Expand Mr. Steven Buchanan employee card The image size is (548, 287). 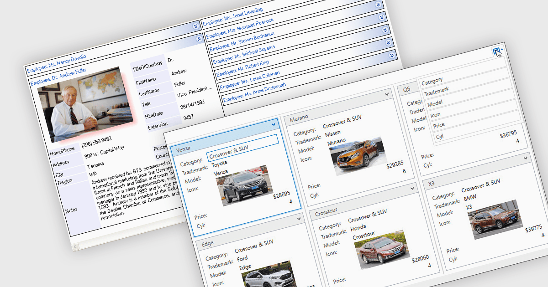pyautogui.click(x=385, y=30)
